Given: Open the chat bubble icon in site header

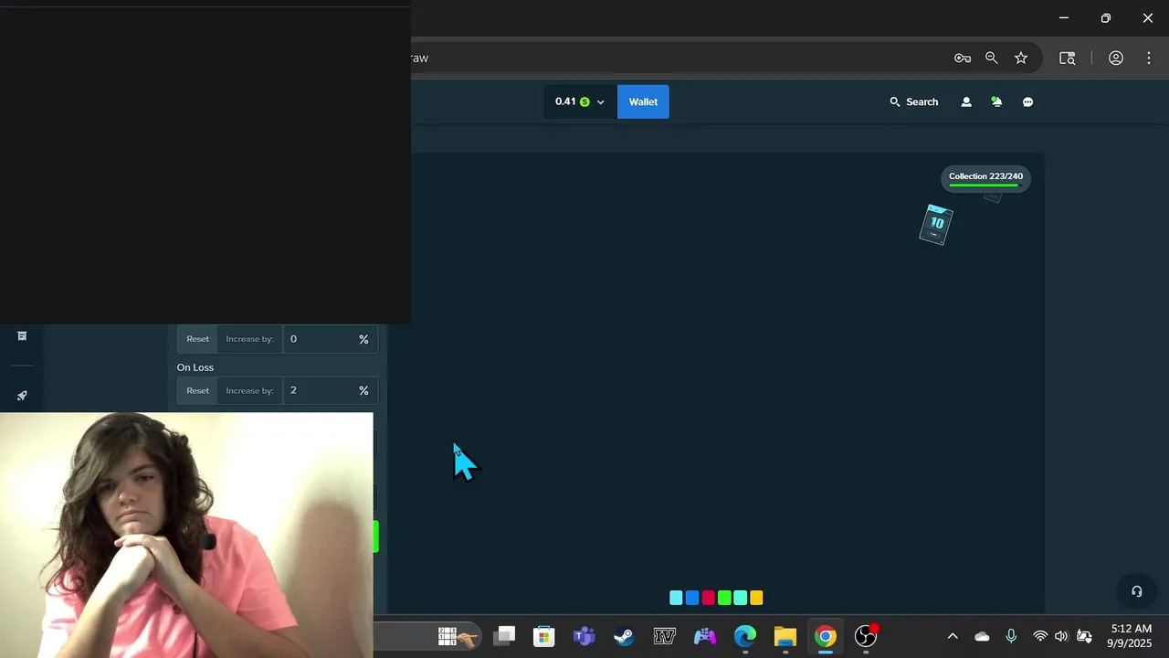Looking at the screenshot, I should click(1027, 101).
